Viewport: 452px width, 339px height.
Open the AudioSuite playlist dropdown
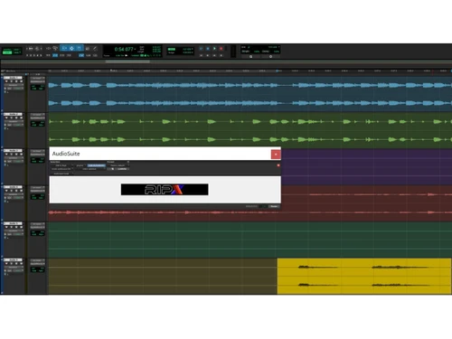[x=80, y=165]
